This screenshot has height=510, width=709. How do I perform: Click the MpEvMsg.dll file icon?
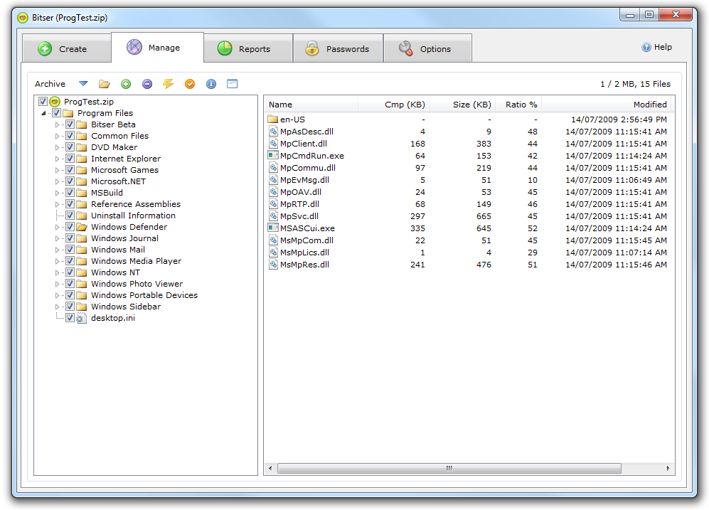coord(273,180)
